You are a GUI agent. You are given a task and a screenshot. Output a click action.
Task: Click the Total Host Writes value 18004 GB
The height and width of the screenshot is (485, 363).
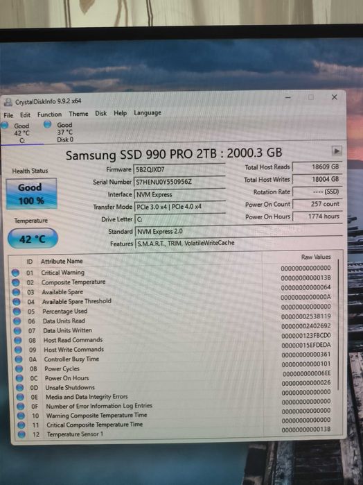pyautogui.click(x=317, y=179)
